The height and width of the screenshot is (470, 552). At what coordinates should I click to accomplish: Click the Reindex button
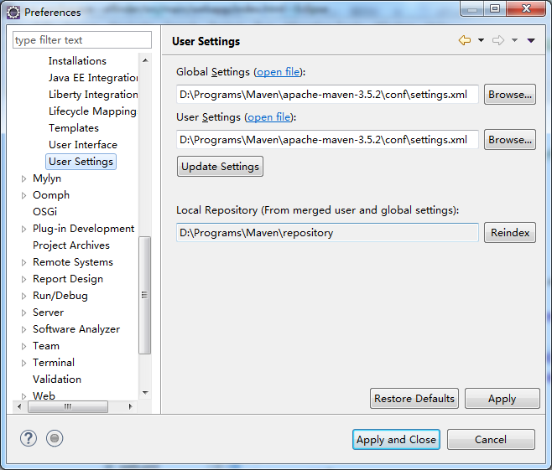point(510,232)
